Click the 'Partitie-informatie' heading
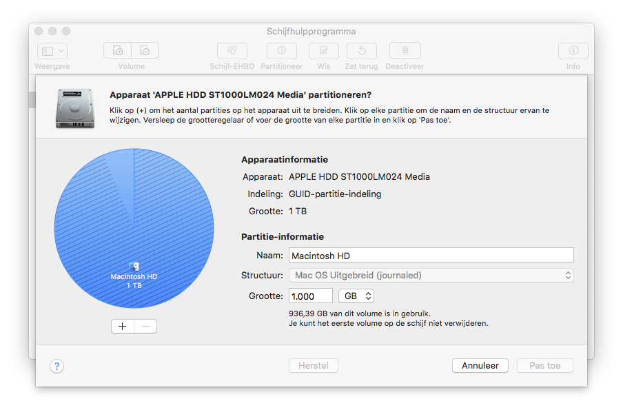Image resolution: width=623 pixels, height=401 pixels. (283, 237)
